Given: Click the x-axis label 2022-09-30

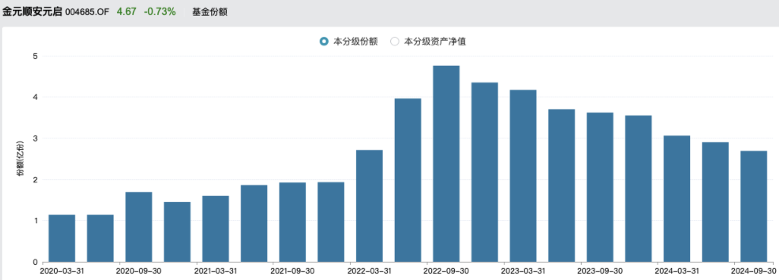Looking at the screenshot, I should (446, 271).
